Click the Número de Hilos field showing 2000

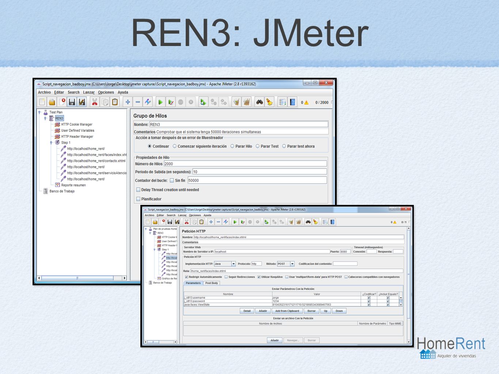tap(245, 164)
